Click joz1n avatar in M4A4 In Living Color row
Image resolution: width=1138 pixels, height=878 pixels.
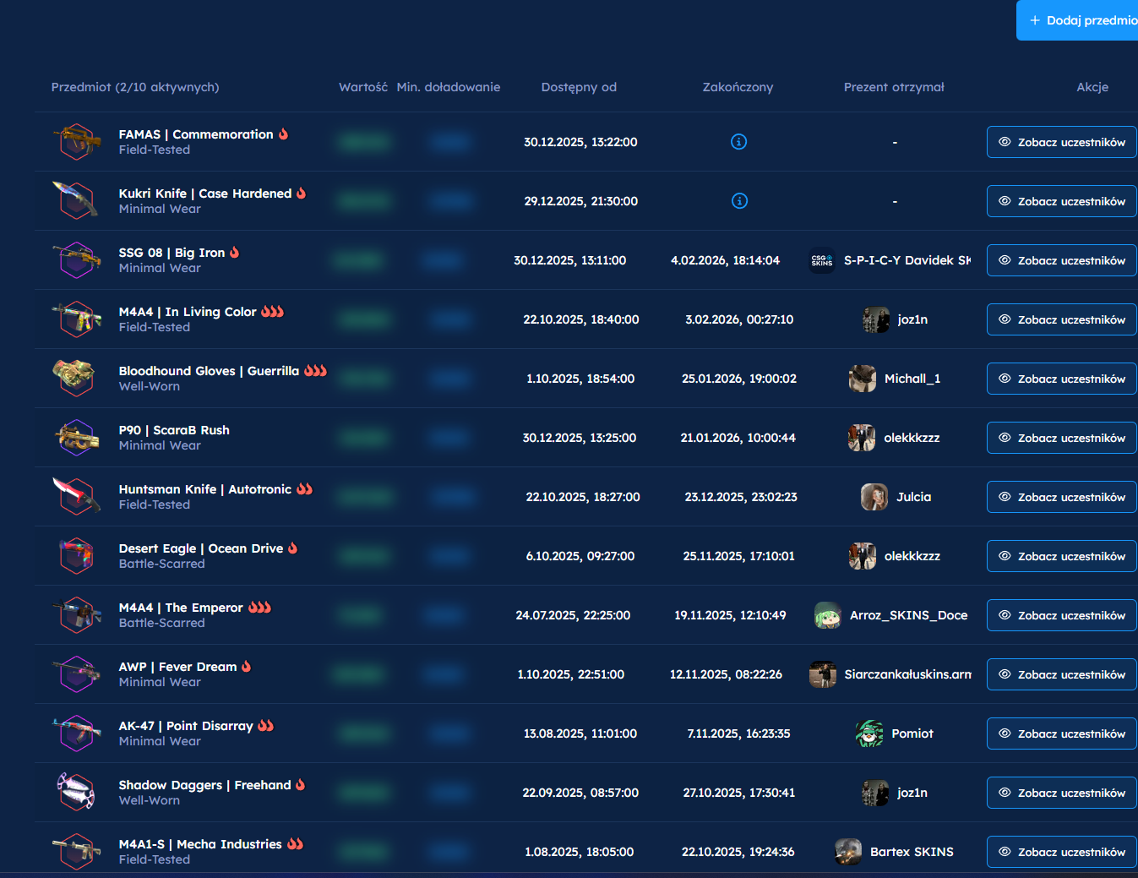pos(876,319)
